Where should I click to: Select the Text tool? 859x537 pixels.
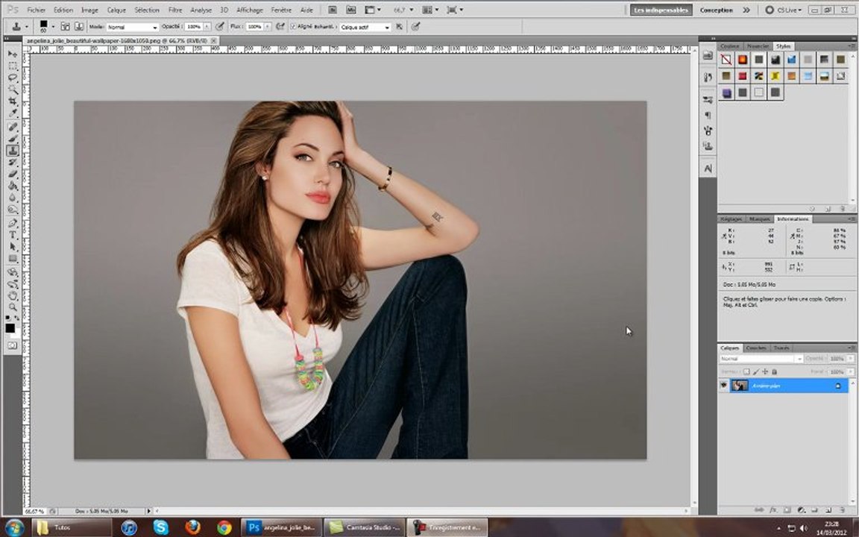pyautogui.click(x=13, y=234)
